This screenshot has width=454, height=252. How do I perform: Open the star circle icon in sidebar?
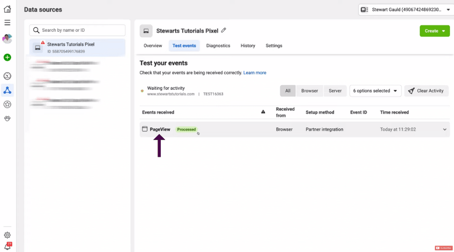pyautogui.click(x=7, y=104)
